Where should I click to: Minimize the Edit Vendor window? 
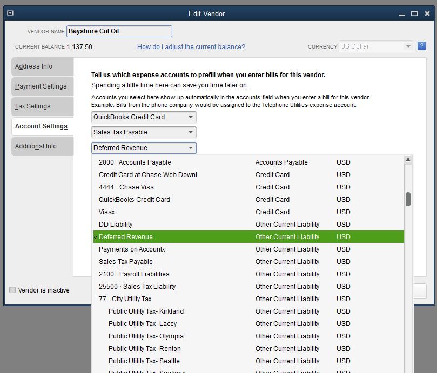coord(402,14)
